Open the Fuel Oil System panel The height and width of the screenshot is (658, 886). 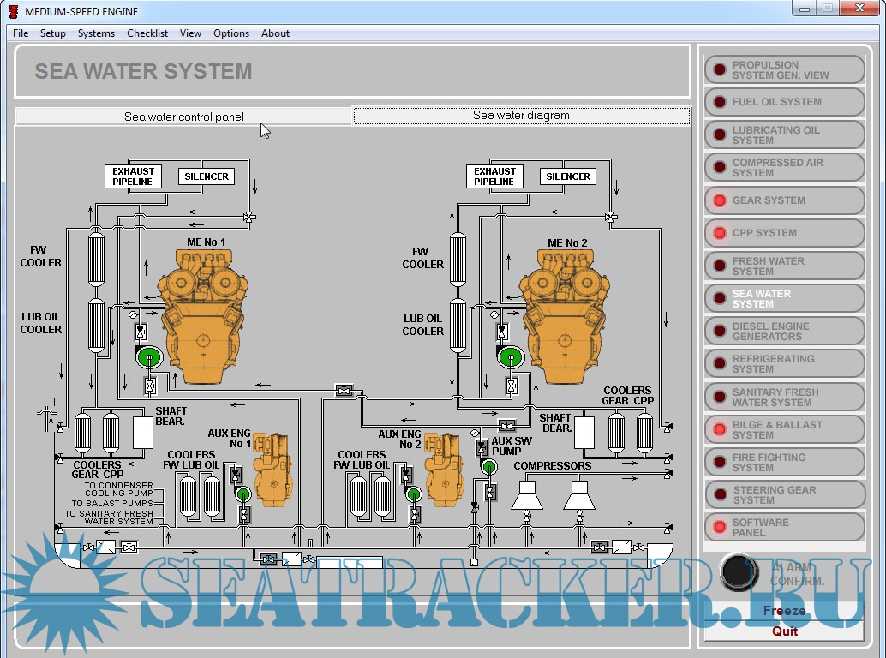pos(784,102)
